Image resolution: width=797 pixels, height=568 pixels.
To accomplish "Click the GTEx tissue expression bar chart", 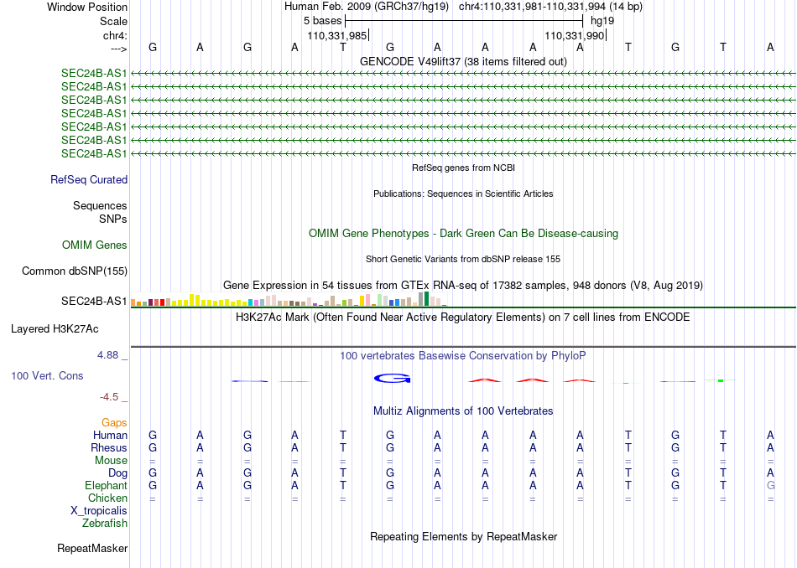I will [289, 299].
